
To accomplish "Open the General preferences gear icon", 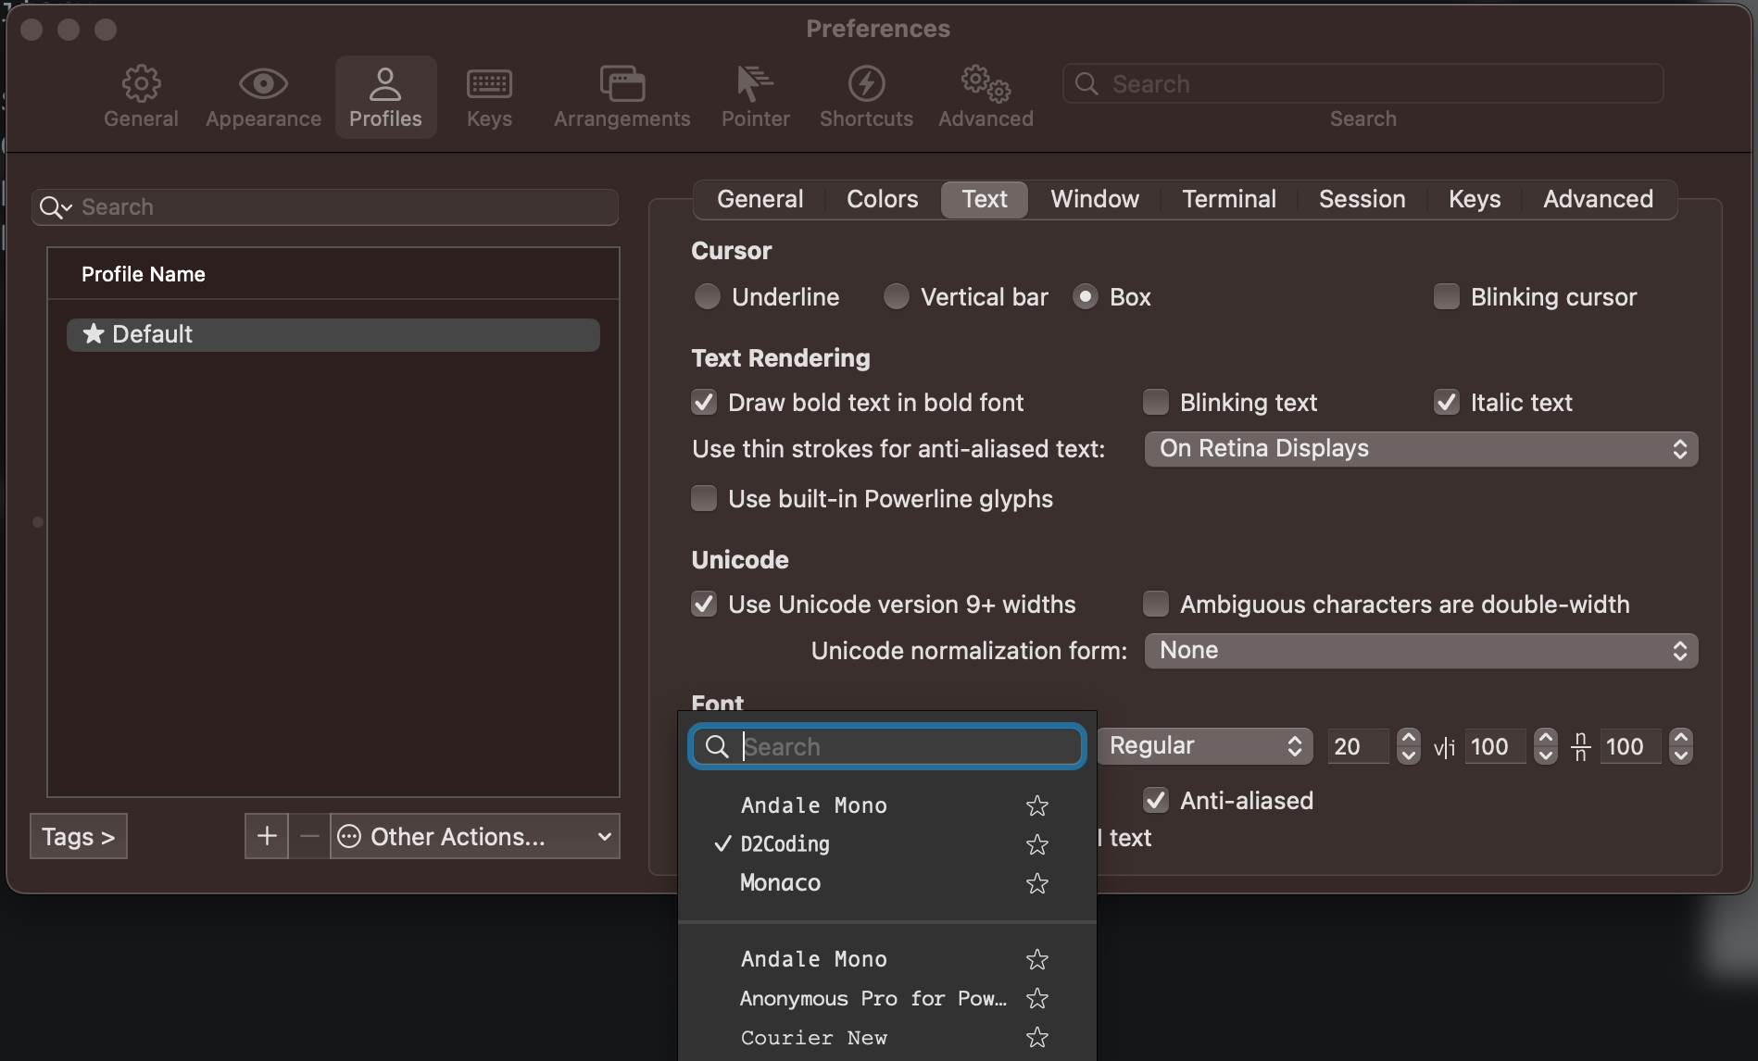I will pos(141,84).
